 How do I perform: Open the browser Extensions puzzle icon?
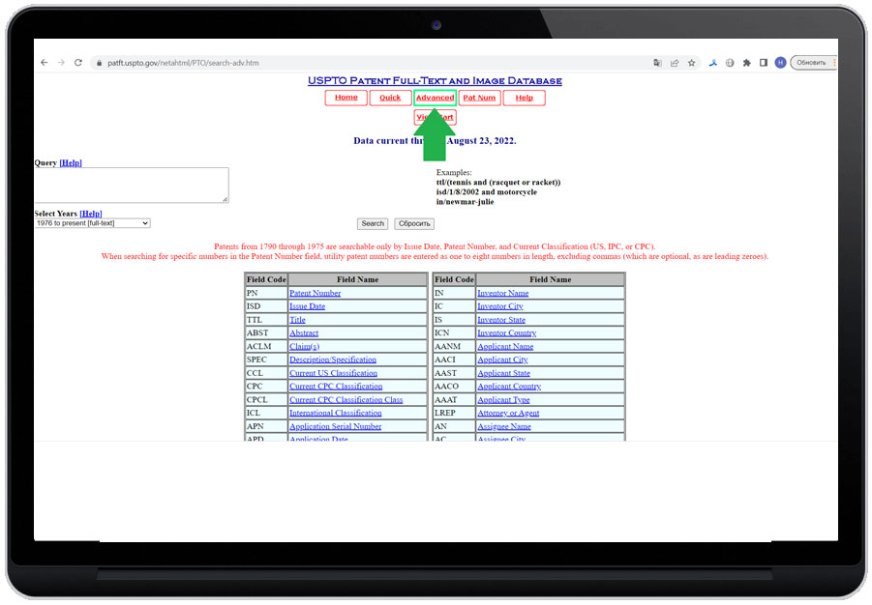point(747,62)
